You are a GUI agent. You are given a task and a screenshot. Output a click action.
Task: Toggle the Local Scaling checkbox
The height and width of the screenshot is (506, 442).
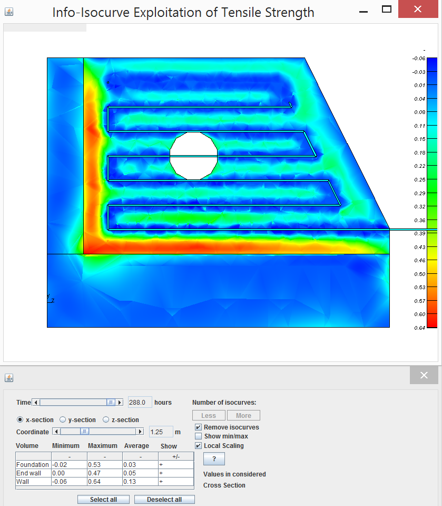click(x=199, y=446)
